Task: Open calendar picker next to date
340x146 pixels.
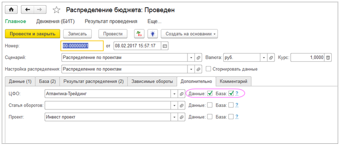Action: (x=165, y=46)
